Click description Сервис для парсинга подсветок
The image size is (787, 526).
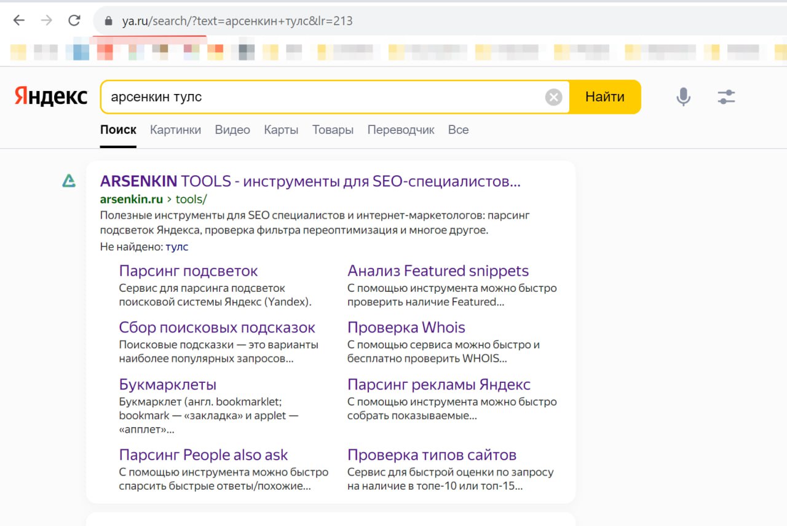click(x=215, y=295)
